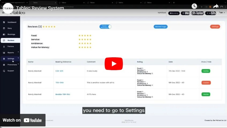Click the Settings gear icon in sidebar
Screen dimensions: 227x128
pos(4,59)
